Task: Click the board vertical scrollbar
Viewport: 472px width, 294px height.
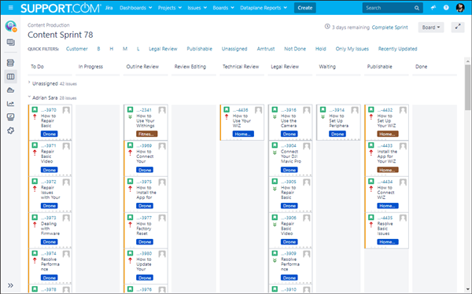Action: tap(467, 87)
